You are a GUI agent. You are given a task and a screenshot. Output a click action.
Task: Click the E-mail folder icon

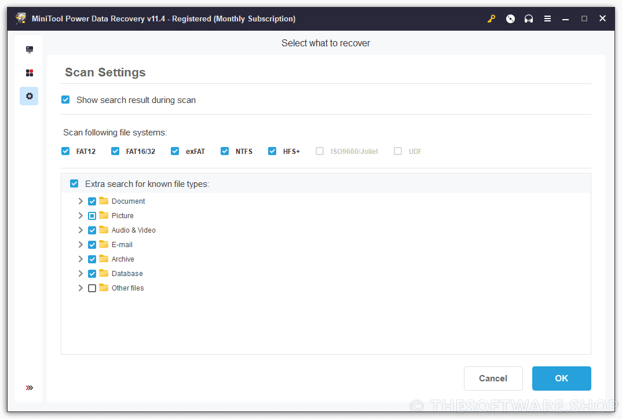[104, 244]
